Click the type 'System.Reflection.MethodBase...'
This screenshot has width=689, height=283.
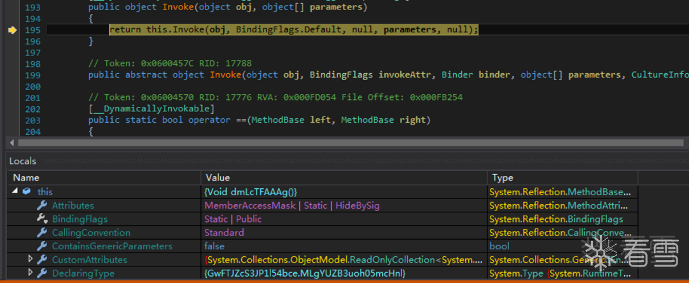pos(560,191)
